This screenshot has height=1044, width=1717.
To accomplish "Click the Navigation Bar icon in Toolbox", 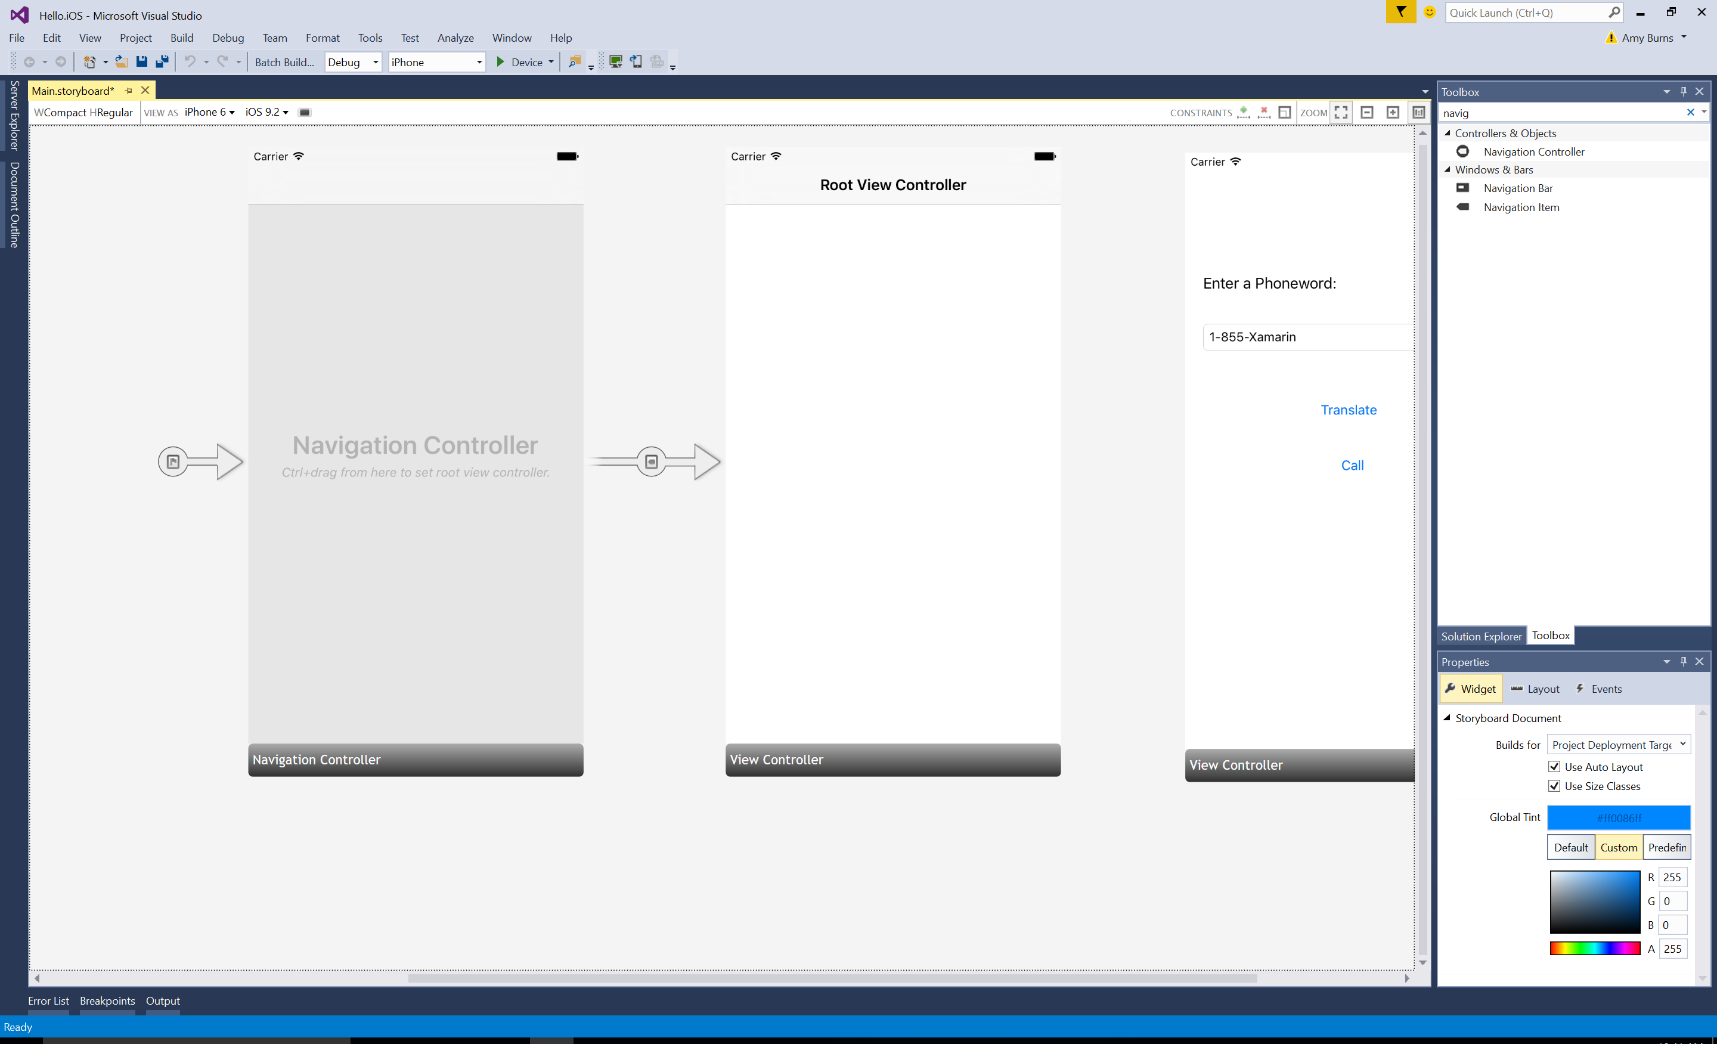I will tap(1462, 188).
